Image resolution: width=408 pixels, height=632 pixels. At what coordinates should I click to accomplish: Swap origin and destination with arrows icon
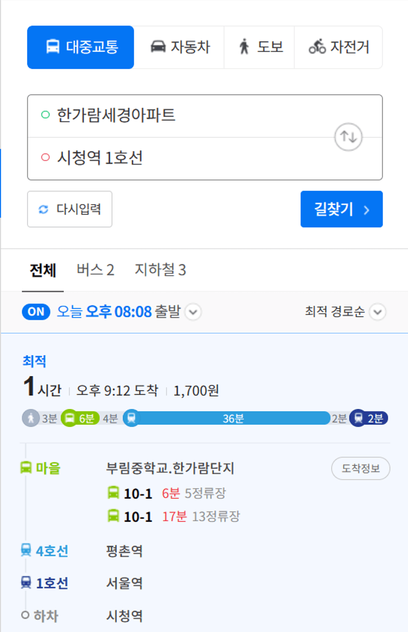click(348, 137)
